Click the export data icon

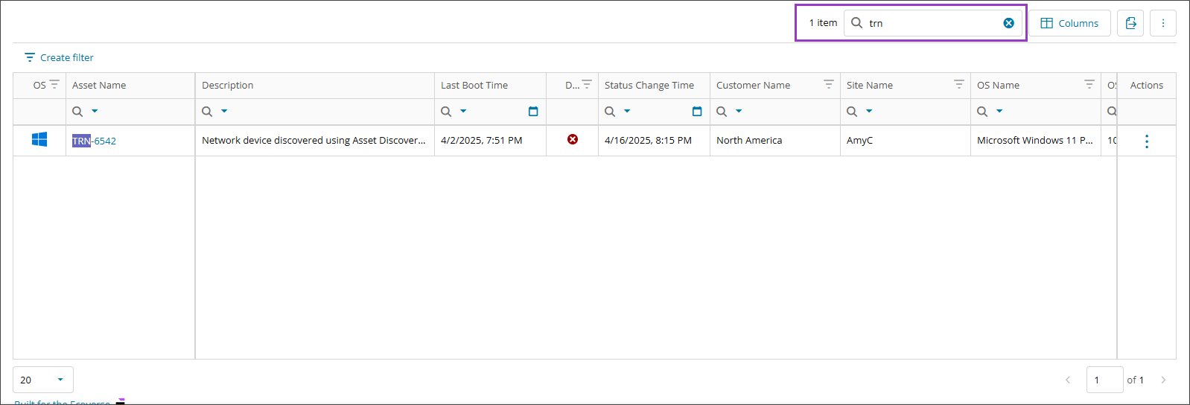click(x=1130, y=23)
